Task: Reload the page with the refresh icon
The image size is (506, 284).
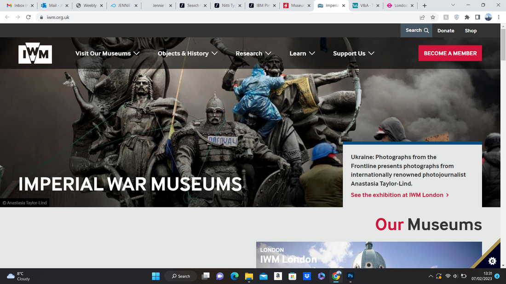Action: (x=29, y=17)
